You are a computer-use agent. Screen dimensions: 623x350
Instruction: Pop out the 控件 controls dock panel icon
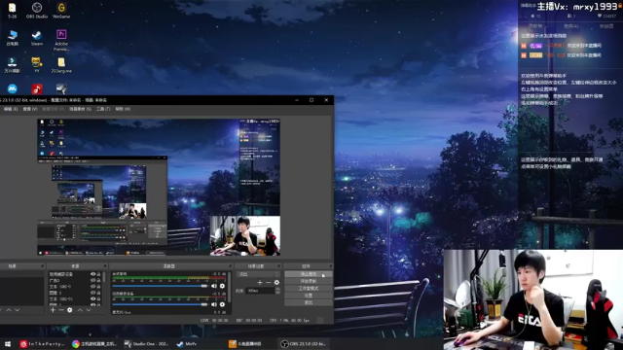331,265
